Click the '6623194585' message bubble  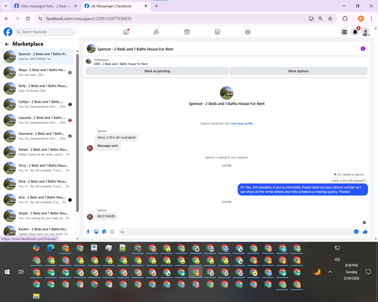tap(106, 216)
